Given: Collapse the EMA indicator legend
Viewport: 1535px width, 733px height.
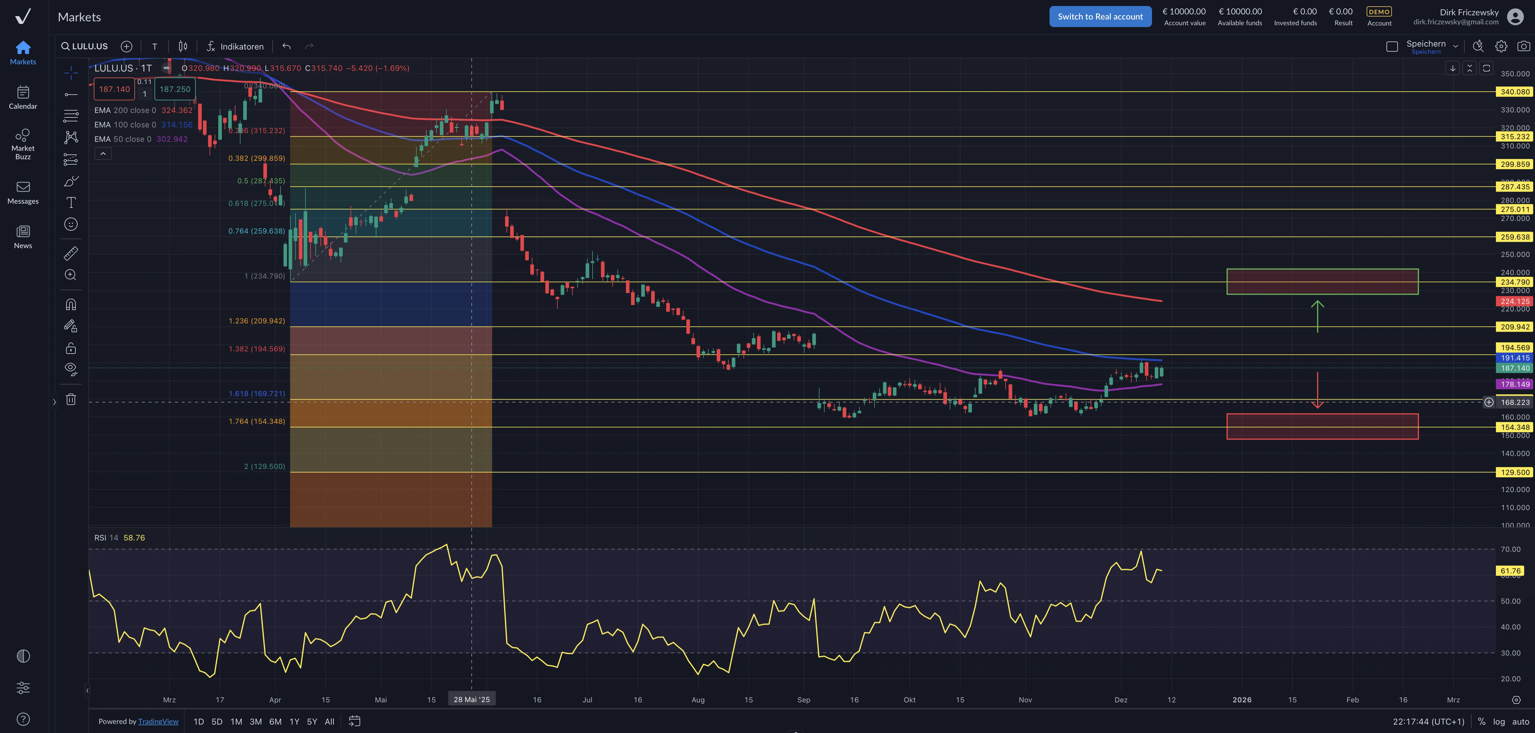Looking at the screenshot, I should [103, 154].
